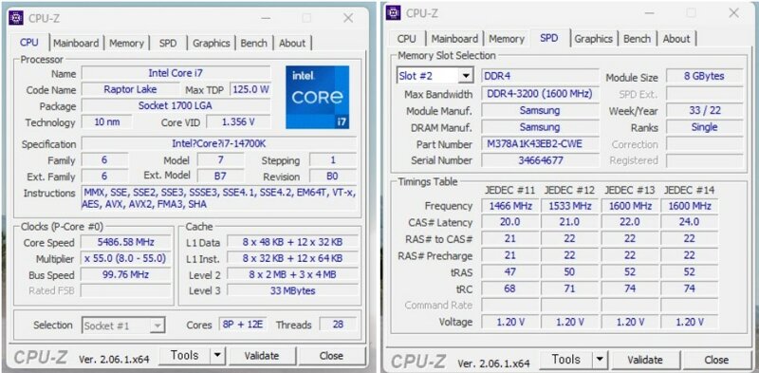Expand the Tools dropdown arrow in right window
Viewport: 759px width, 373px height.
pos(600,360)
